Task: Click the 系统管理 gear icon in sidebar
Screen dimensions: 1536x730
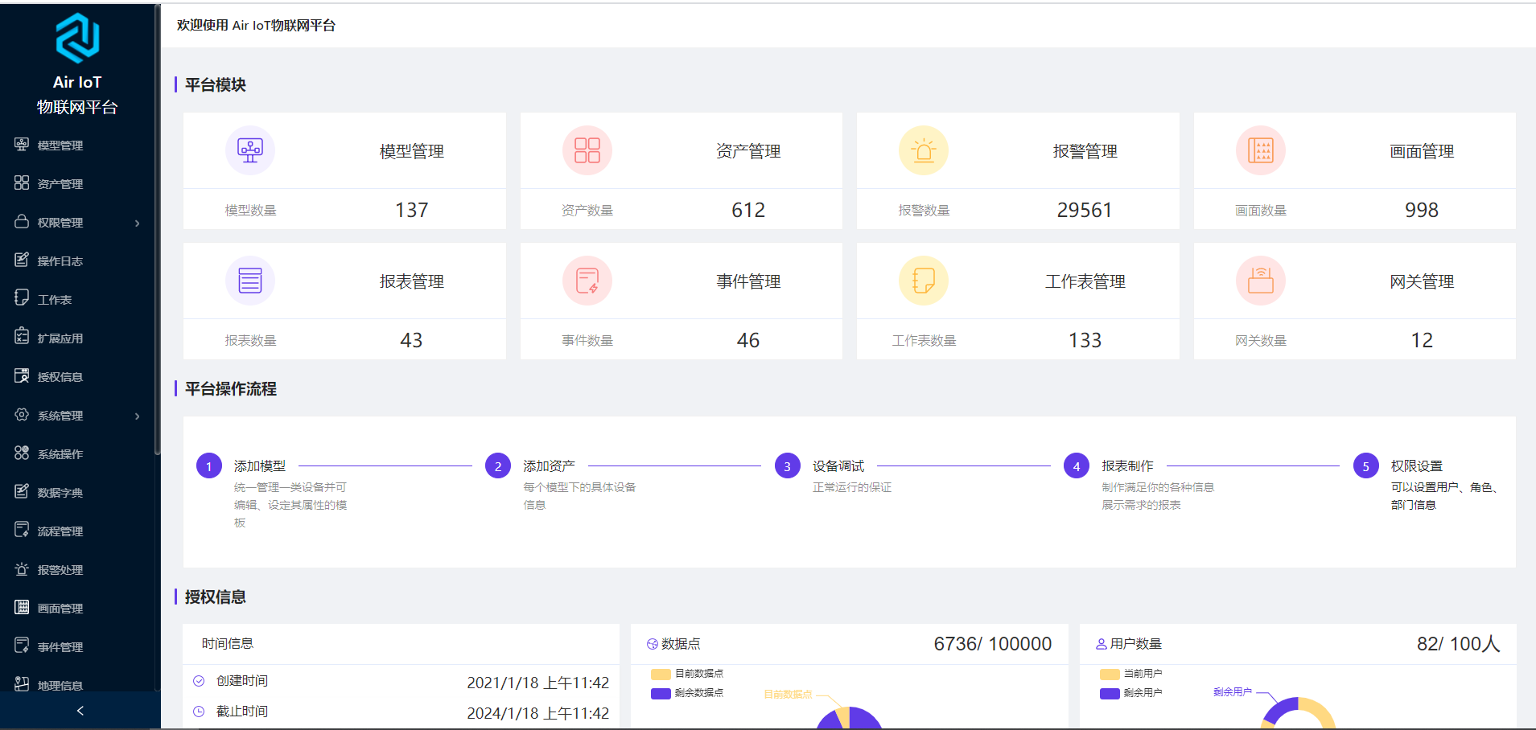Action: point(22,415)
